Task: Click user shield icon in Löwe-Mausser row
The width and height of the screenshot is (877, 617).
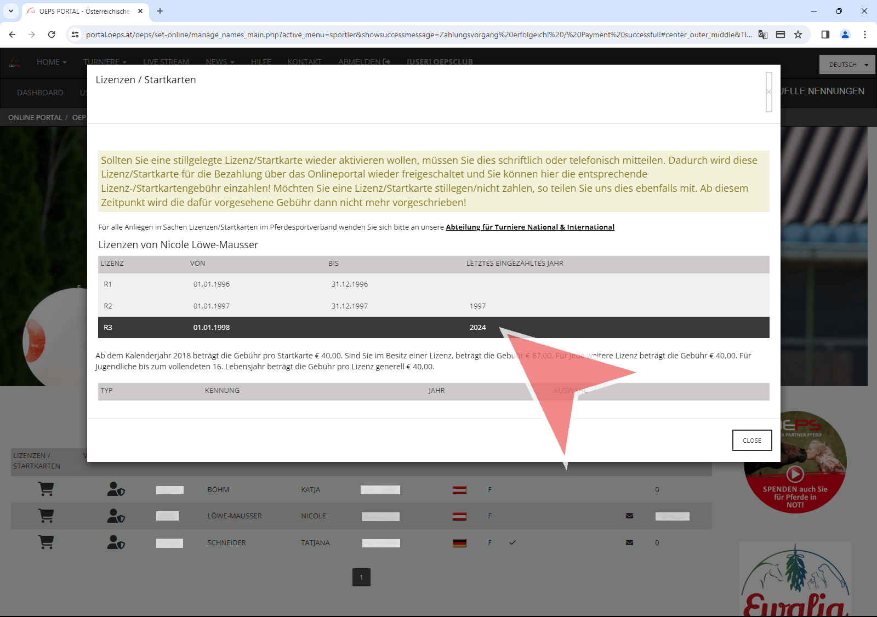Action: click(116, 516)
